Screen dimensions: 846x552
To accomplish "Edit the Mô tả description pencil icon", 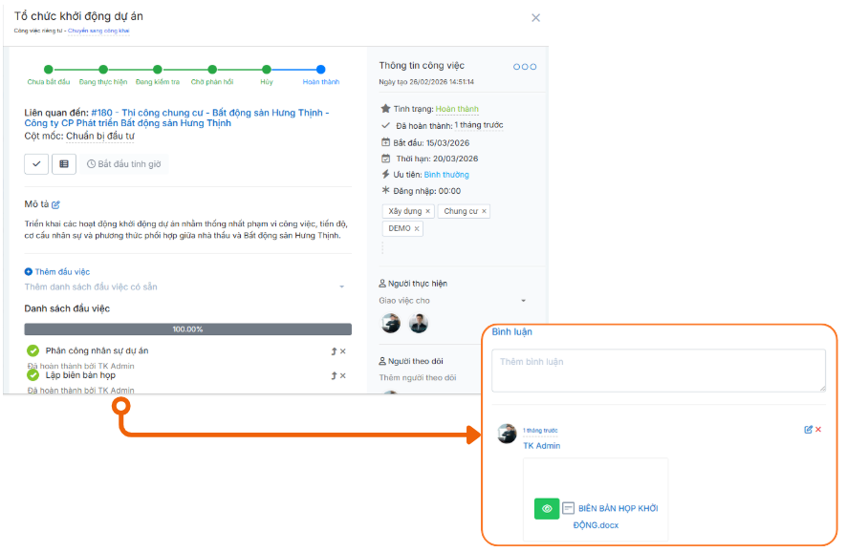I will pos(55,204).
